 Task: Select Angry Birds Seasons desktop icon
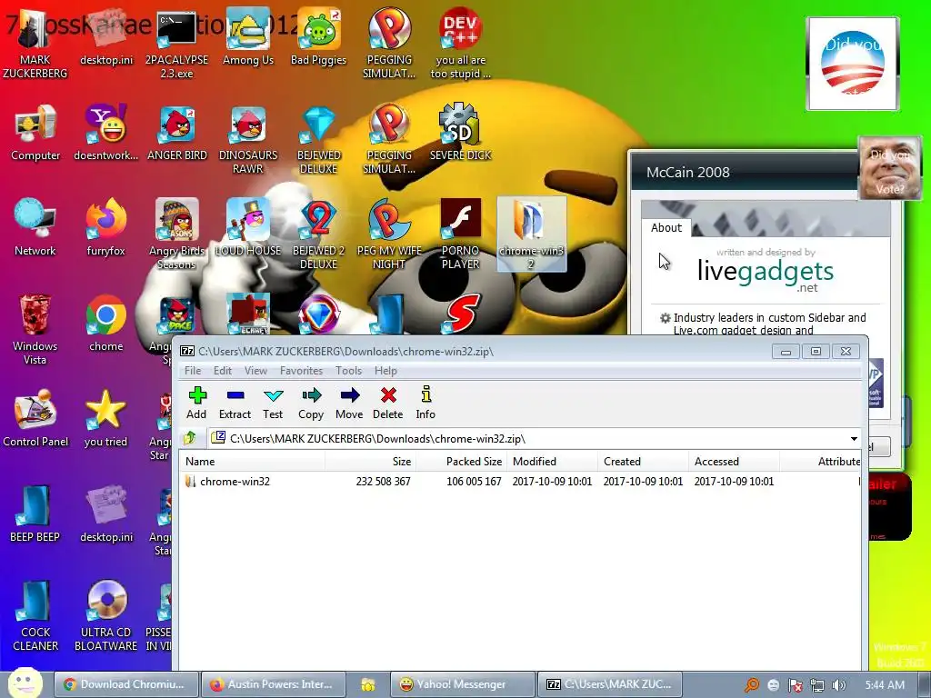[176, 234]
